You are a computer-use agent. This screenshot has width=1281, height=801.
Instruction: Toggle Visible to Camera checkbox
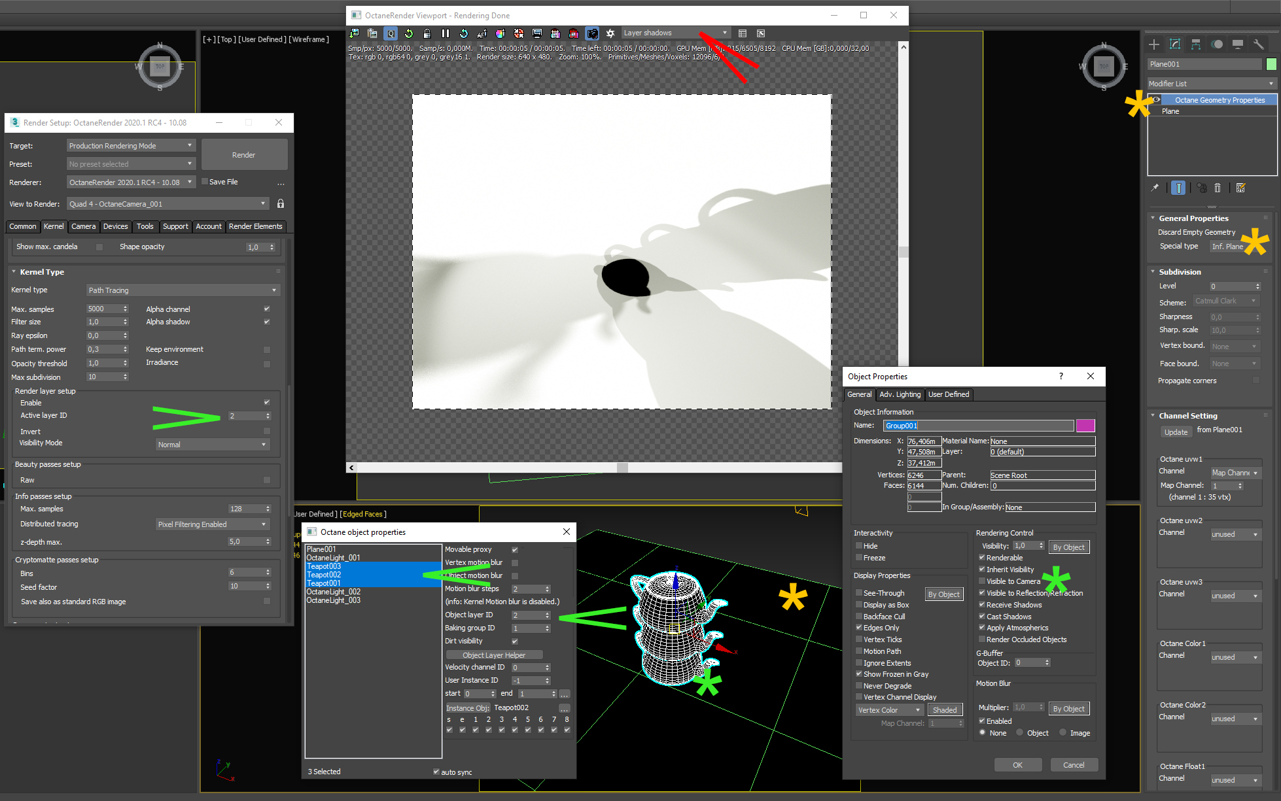tap(982, 581)
